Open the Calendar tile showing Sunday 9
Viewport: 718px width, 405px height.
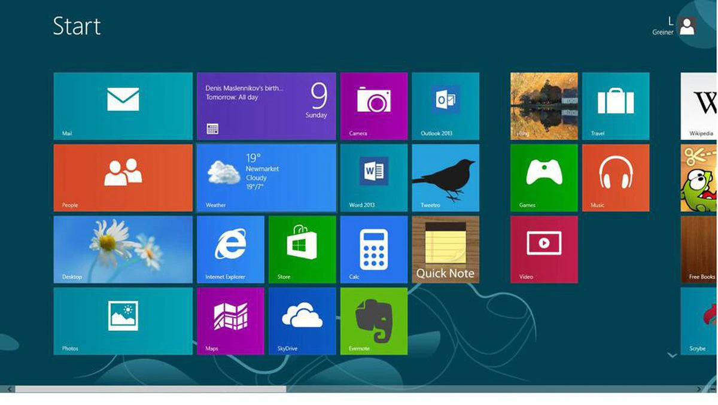266,106
